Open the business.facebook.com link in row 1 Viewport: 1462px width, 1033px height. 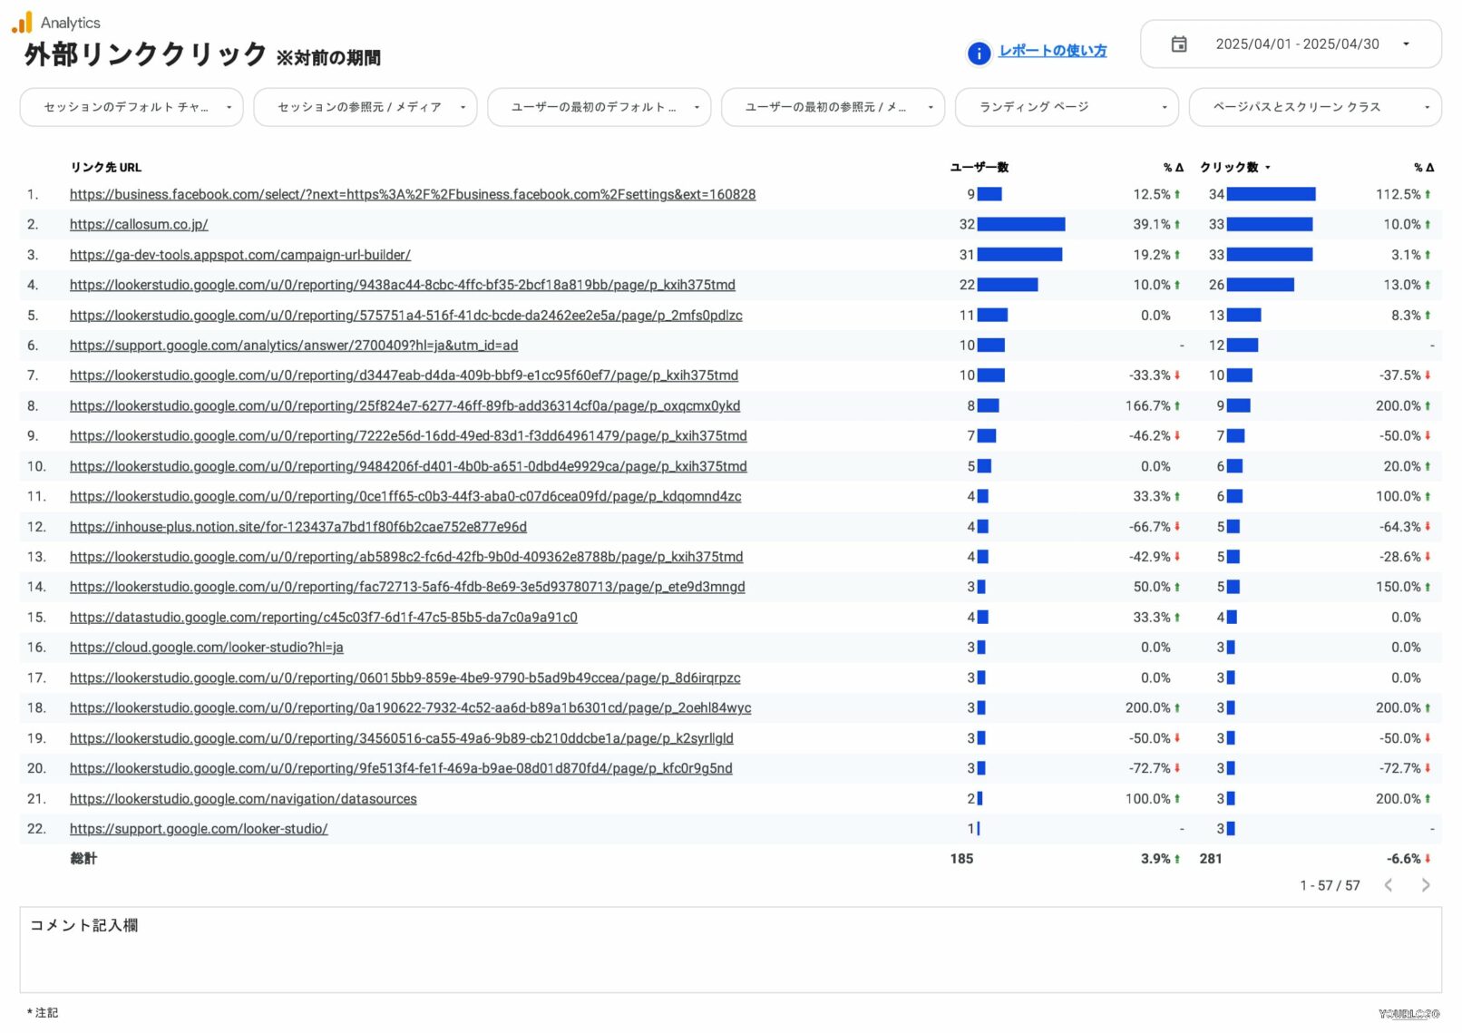[x=412, y=194]
